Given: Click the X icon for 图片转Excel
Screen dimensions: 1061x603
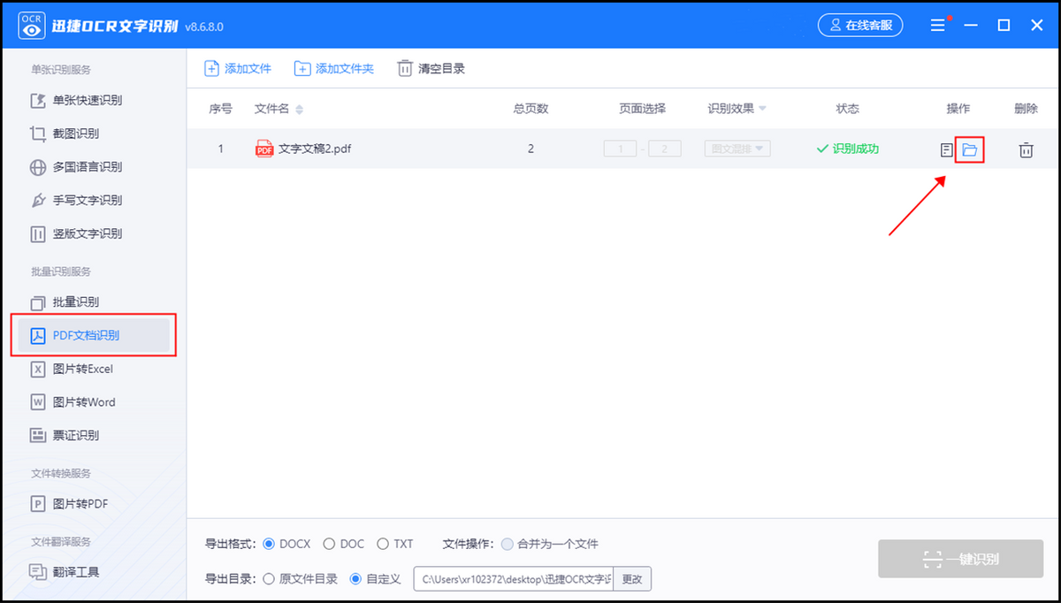Looking at the screenshot, I should point(38,369).
